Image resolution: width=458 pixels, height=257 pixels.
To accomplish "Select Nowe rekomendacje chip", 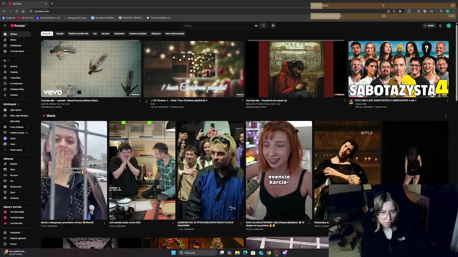I will point(175,34).
